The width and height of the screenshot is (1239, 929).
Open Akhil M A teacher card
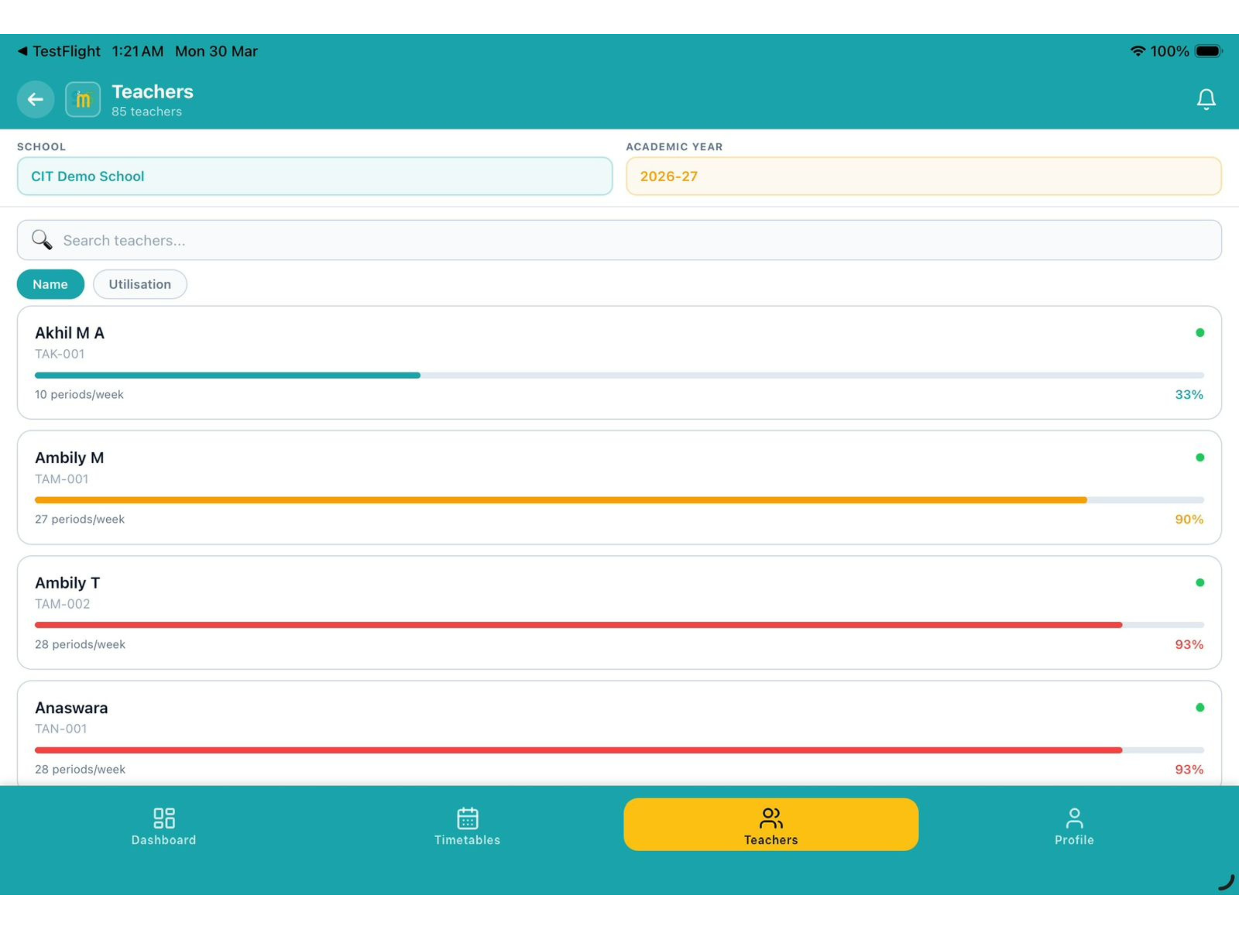(619, 362)
